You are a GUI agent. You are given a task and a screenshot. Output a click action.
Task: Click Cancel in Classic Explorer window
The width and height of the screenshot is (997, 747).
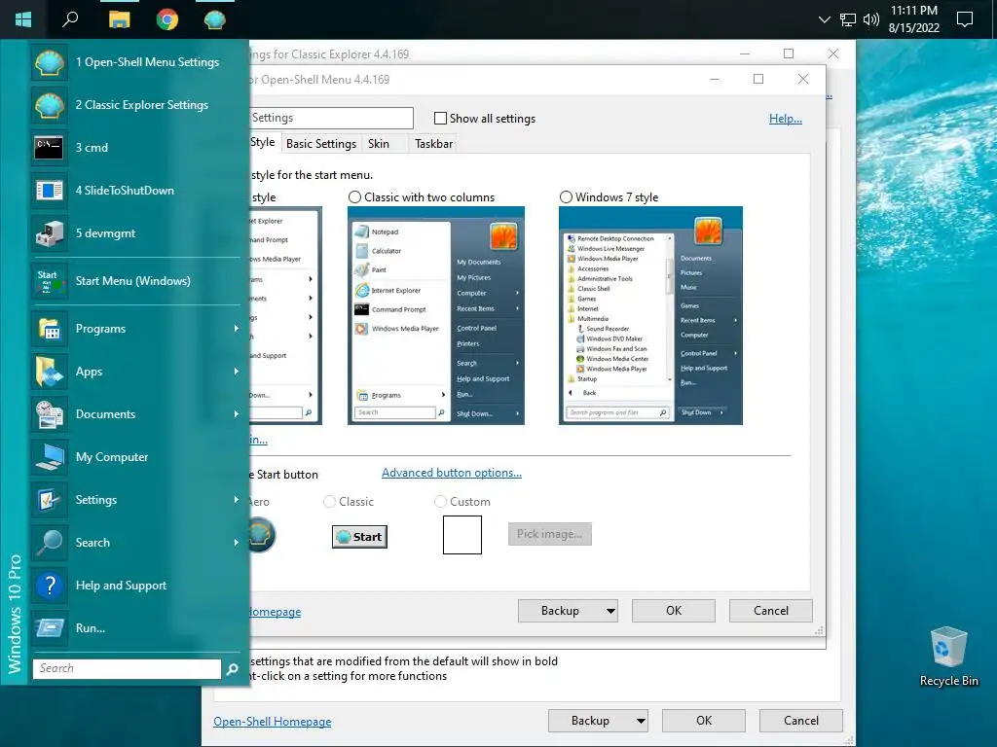801,721
